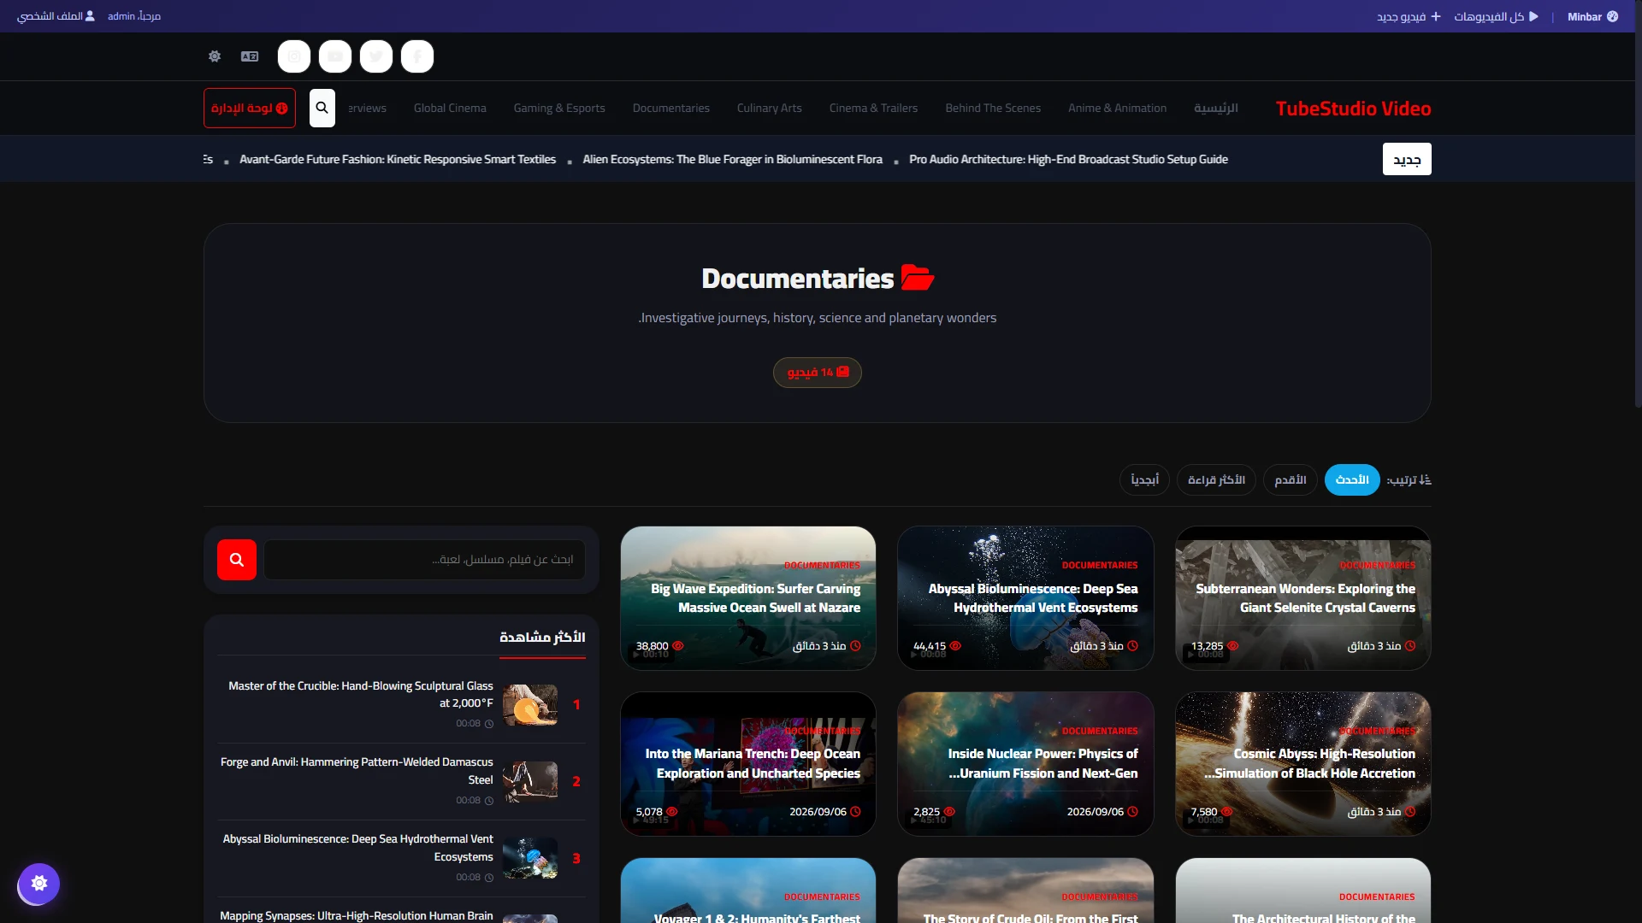The image size is (1642, 923).
Task: Open Behind The Scenes category
Action: pos(993,108)
